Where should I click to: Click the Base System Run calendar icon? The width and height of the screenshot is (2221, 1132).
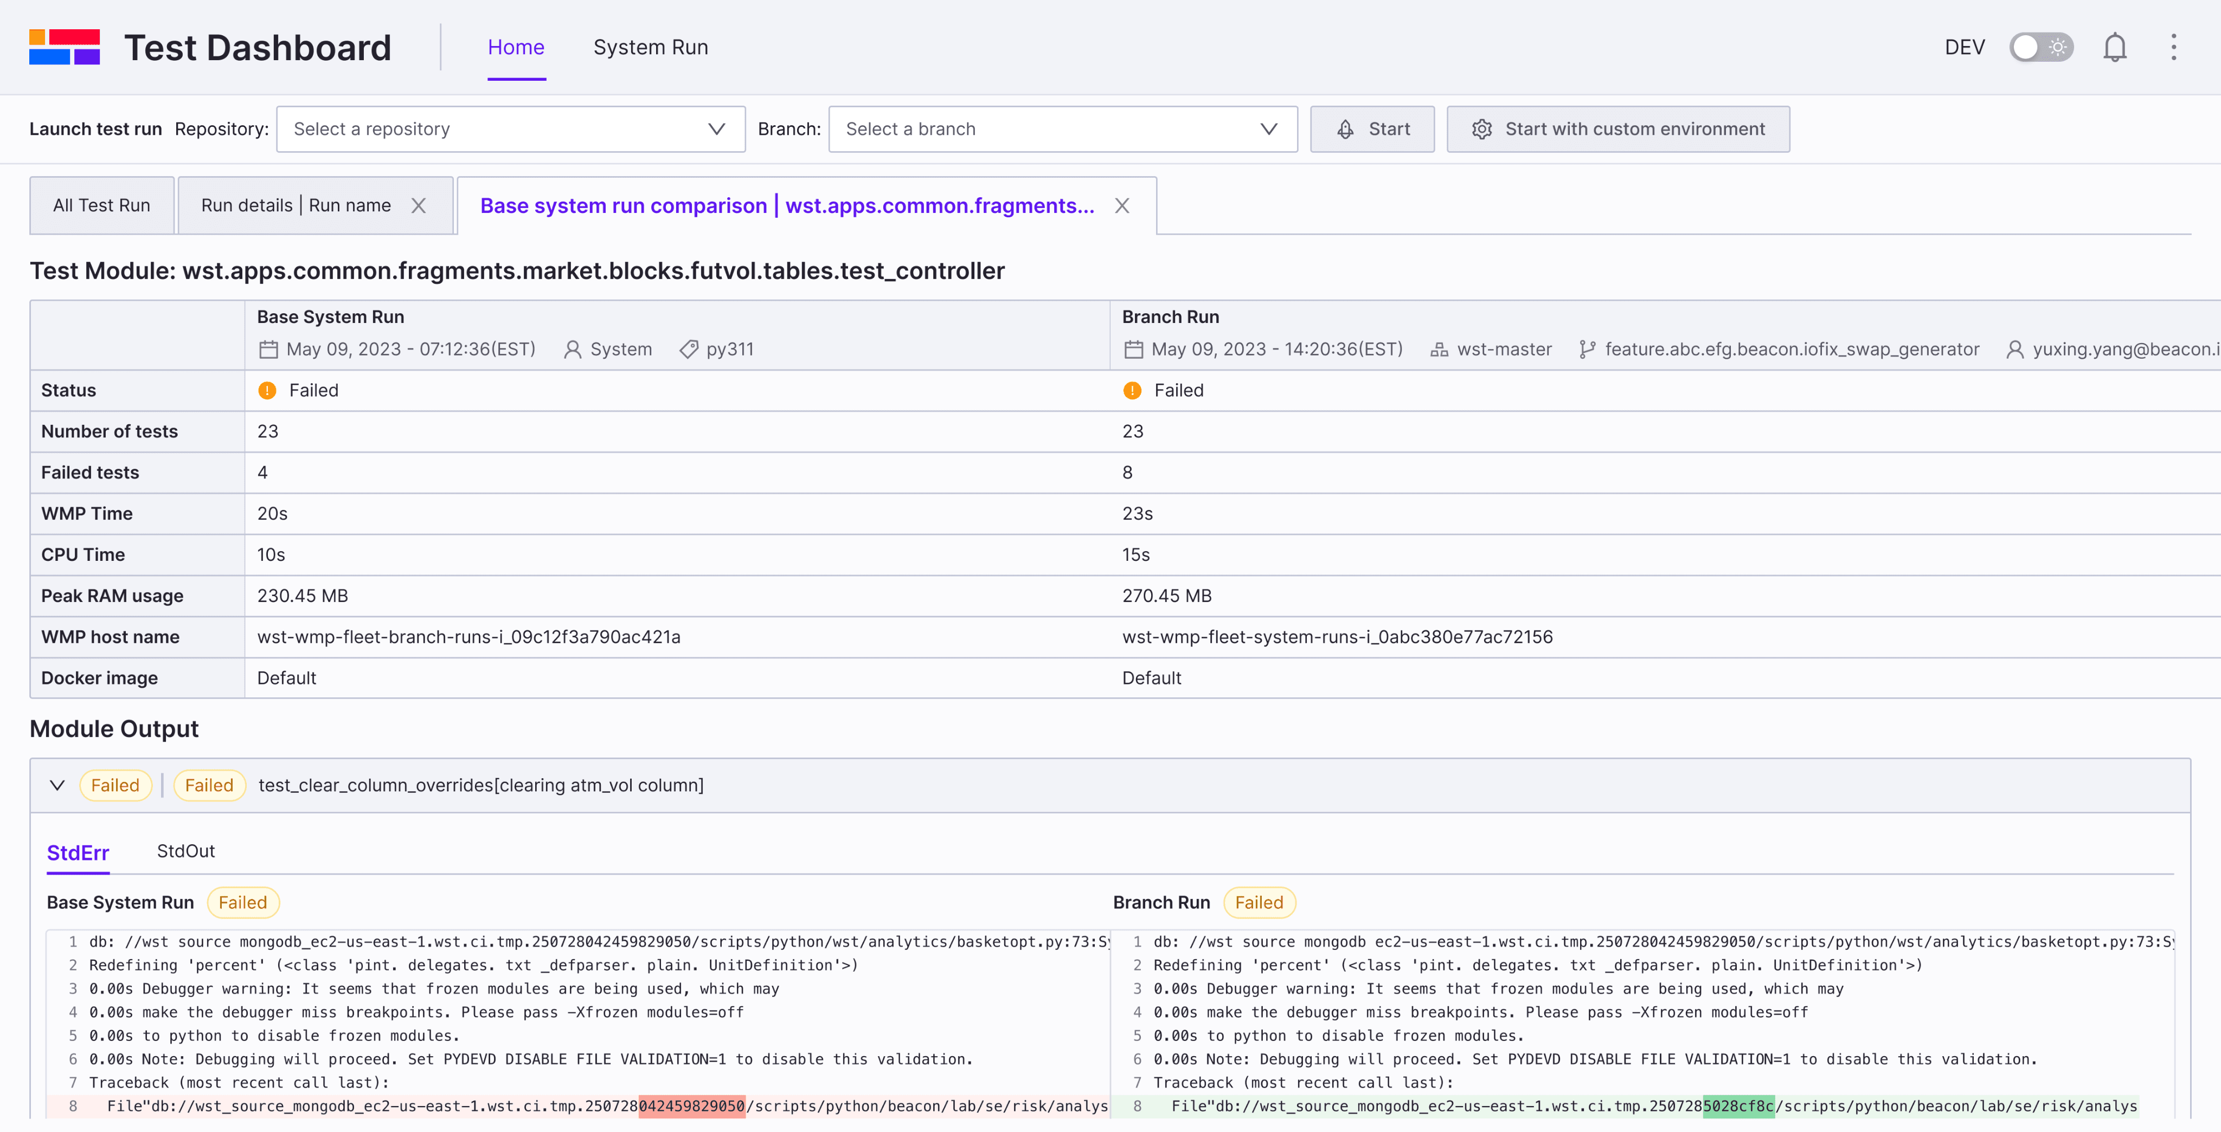click(269, 350)
